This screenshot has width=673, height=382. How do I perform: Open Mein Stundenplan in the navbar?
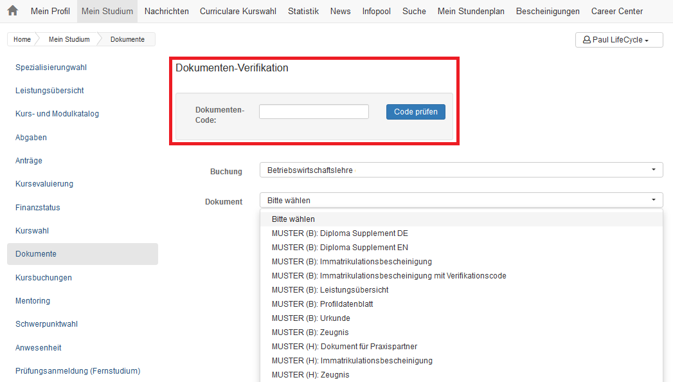click(471, 11)
